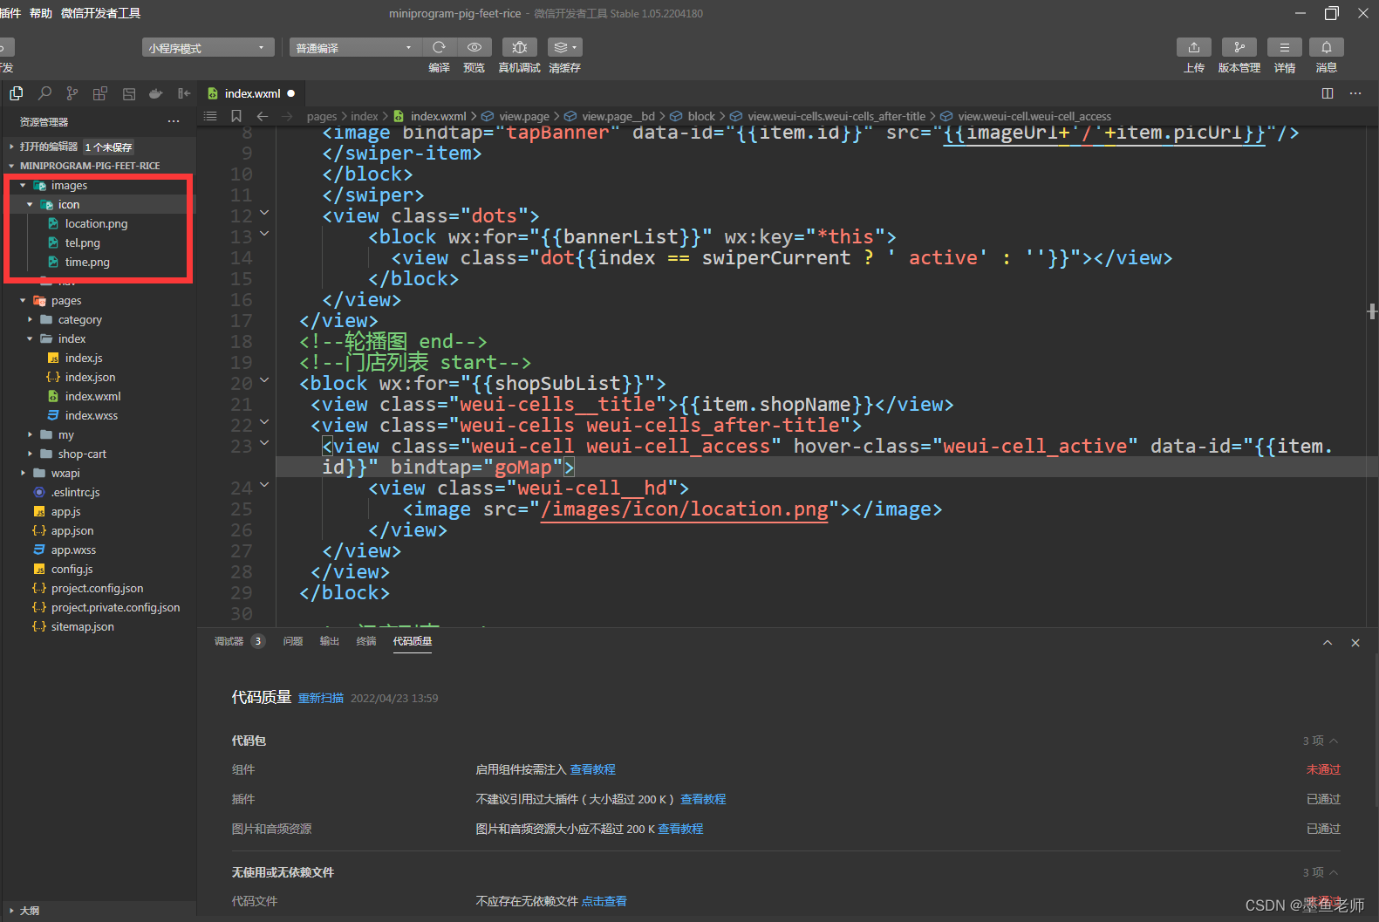
Task: Click the bookmark icon in breadcrumb bar
Action: [236, 116]
